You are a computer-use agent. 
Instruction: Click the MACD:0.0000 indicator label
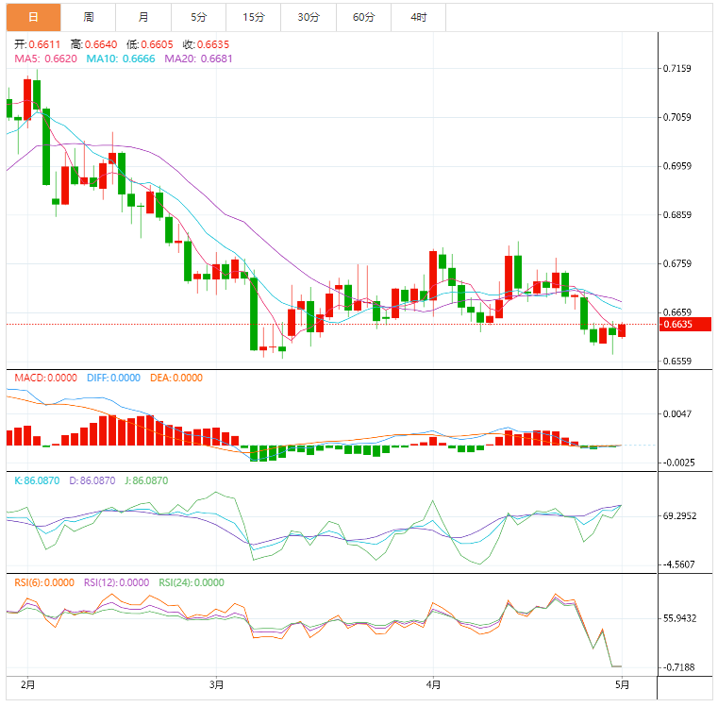46,378
